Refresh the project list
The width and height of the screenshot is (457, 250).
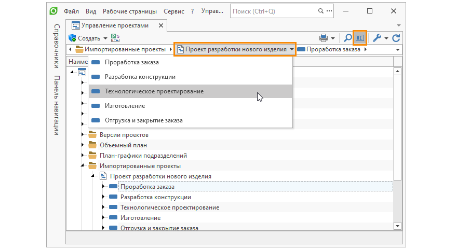click(x=396, y=38)
